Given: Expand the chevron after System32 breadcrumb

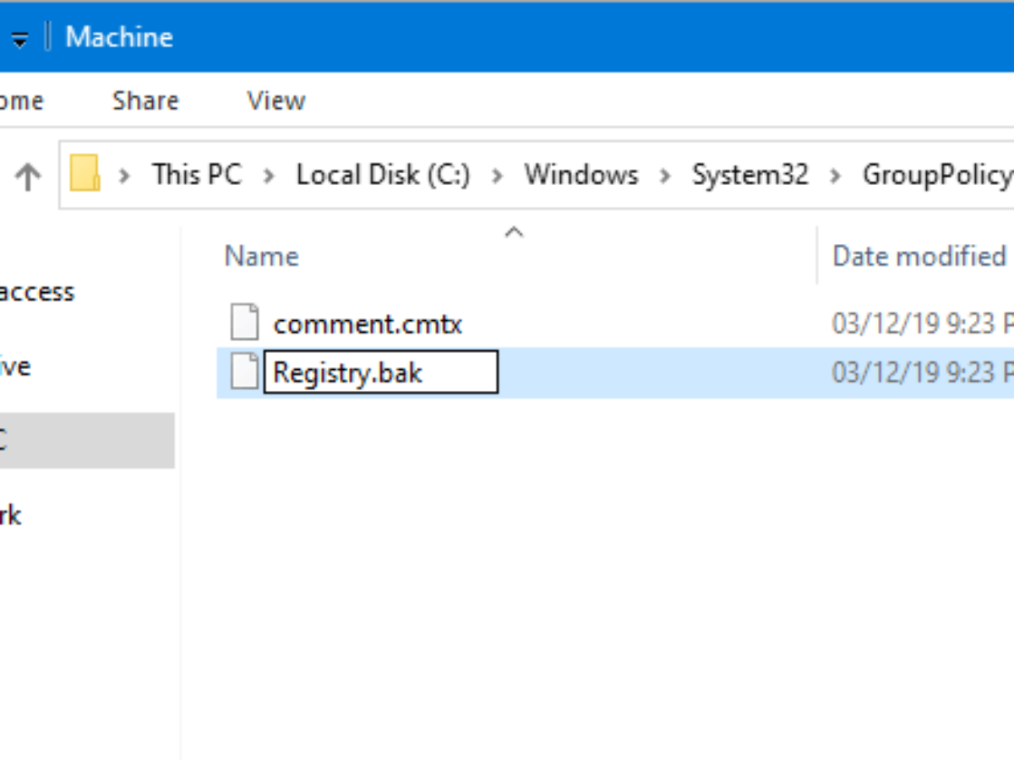Looking at the screenshot, I should coord(835,176).
